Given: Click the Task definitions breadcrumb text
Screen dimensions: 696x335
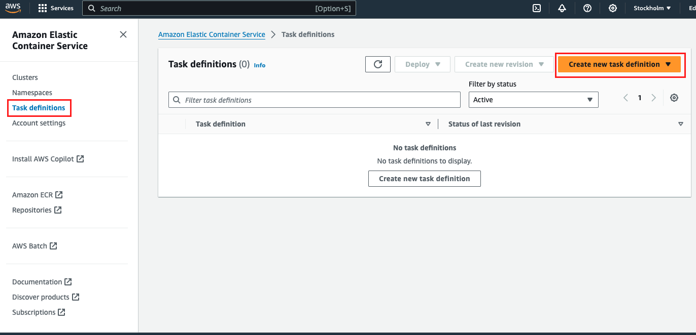Looking at the screenshot, I should pyautogui.click(x=308, y=34).
